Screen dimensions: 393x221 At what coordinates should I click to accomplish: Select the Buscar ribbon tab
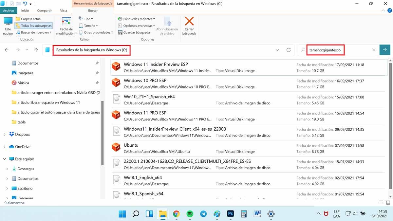pos(93,10)
